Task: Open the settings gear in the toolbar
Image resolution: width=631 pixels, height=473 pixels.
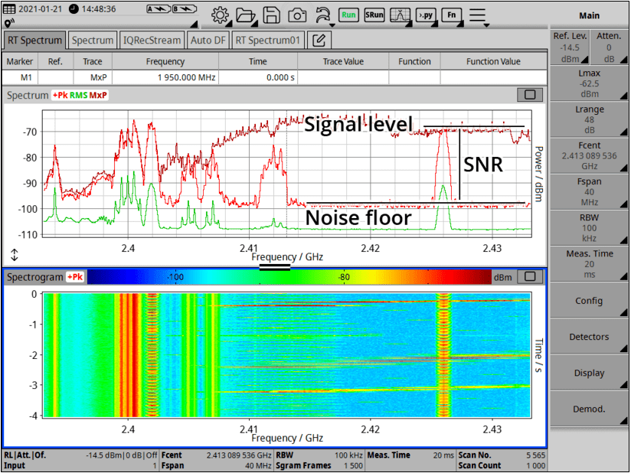Action: pyautogui.click(x=221, y=15)
